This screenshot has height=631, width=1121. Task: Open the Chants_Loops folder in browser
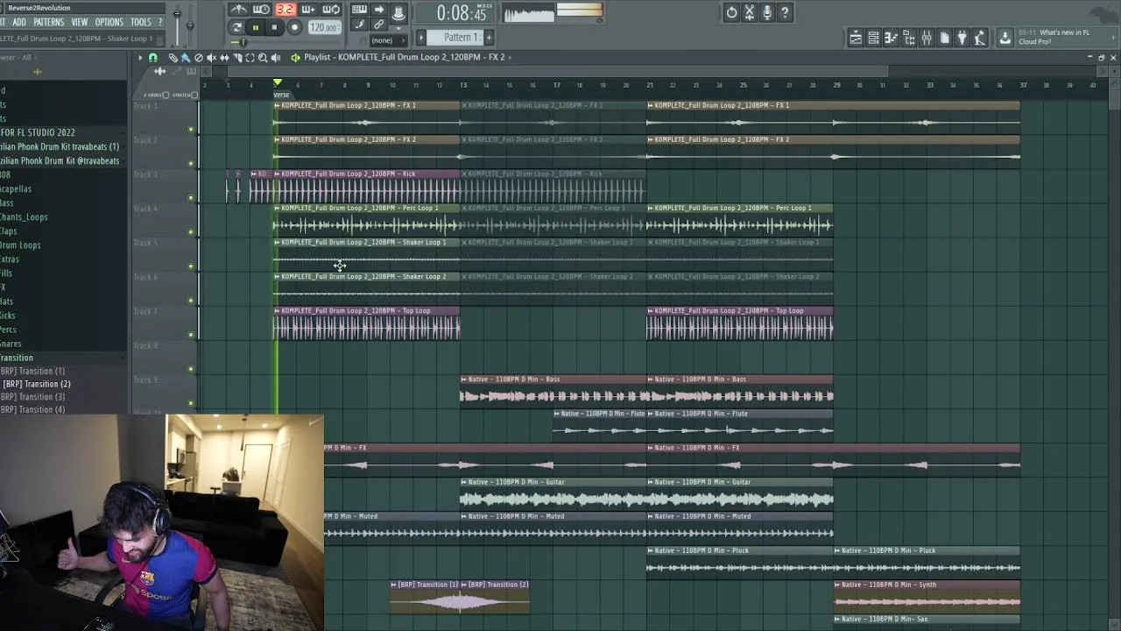(x=25, y=217)
